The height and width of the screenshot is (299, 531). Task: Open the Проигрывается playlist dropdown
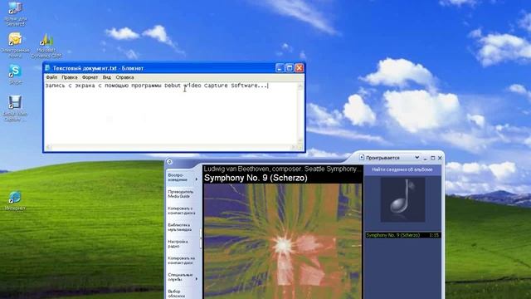417,157
